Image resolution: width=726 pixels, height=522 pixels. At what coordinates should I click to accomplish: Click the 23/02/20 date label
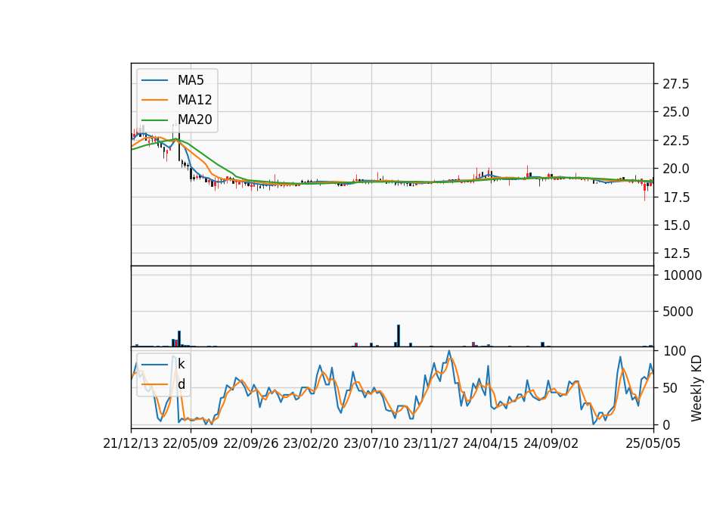click(311, 443)
